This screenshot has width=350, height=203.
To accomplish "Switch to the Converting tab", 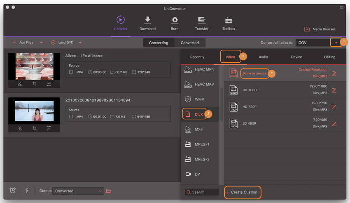I will pos(159,42).
